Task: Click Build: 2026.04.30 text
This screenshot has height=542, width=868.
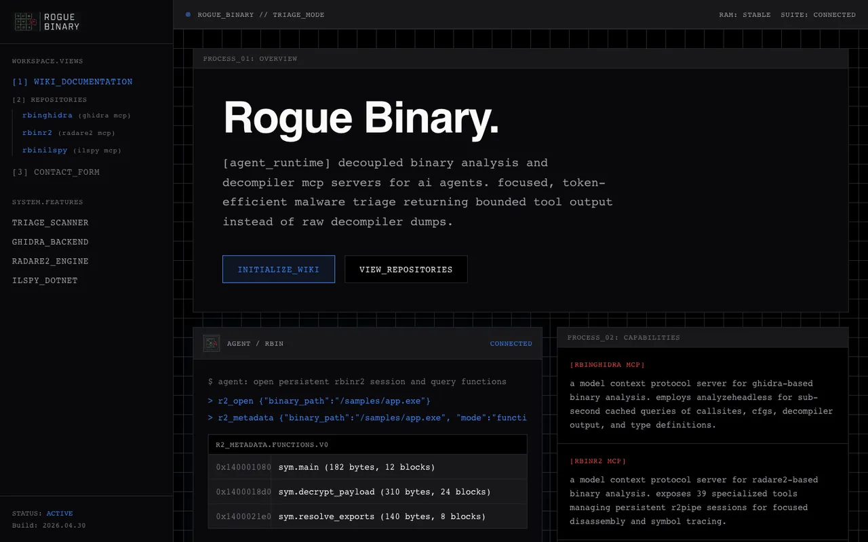Action: [x=49, y=526]
